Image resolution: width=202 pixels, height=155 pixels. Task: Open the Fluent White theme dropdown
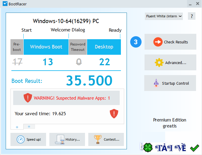pyautogui.click(x=164, y=16)
